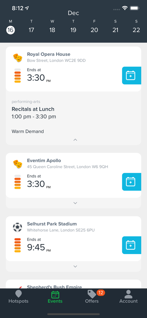Viewport: 147px width, 318px height.
Task: Expand the Selhurst Park Stadium details
Action: (75, 266)
